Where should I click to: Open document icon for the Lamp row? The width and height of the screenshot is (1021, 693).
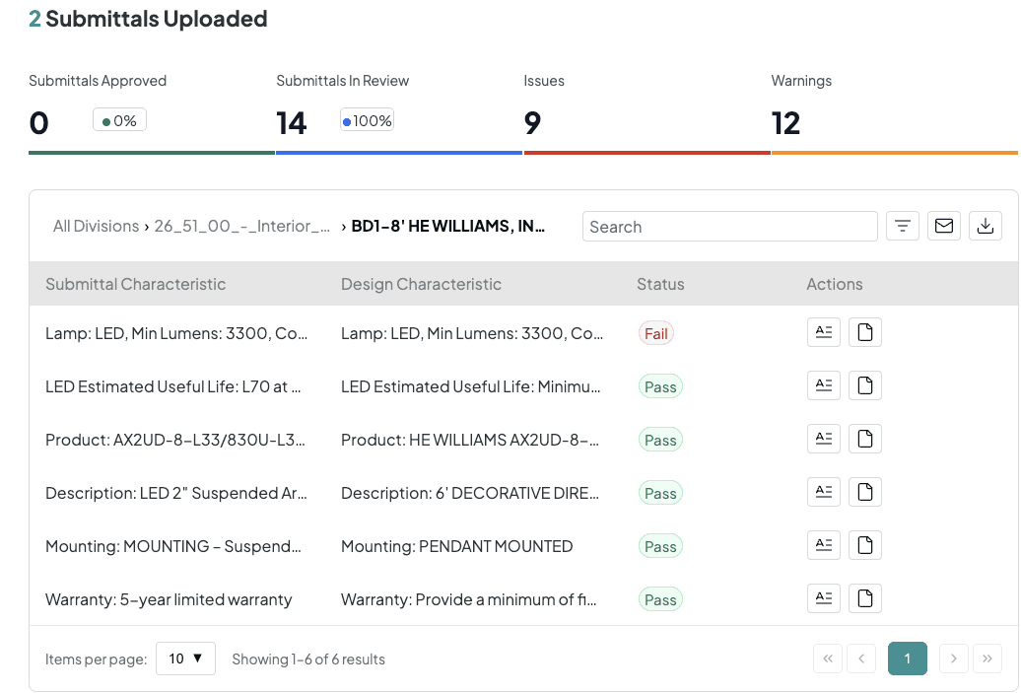[x=864, y=332]
